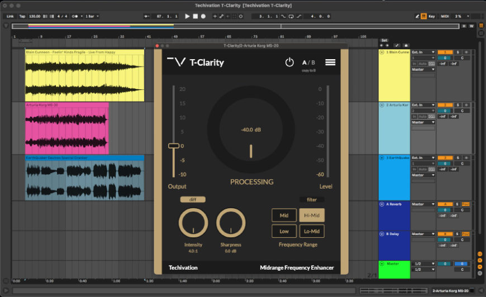Image resolution: width=486 pixels, height=297 pixels.
Task: Toggle the Computer MIDI Keyboard icon
Action: [423, 16]
